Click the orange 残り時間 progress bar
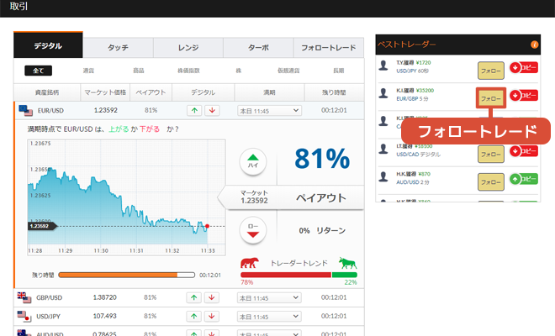 (x=127, y=275)
